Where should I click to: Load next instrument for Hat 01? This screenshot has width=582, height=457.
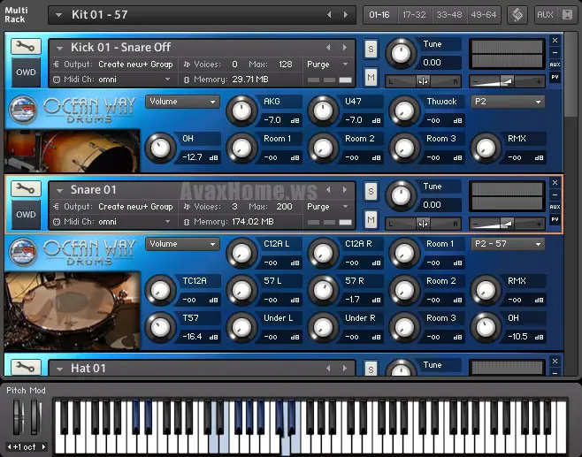pos(345,368)
